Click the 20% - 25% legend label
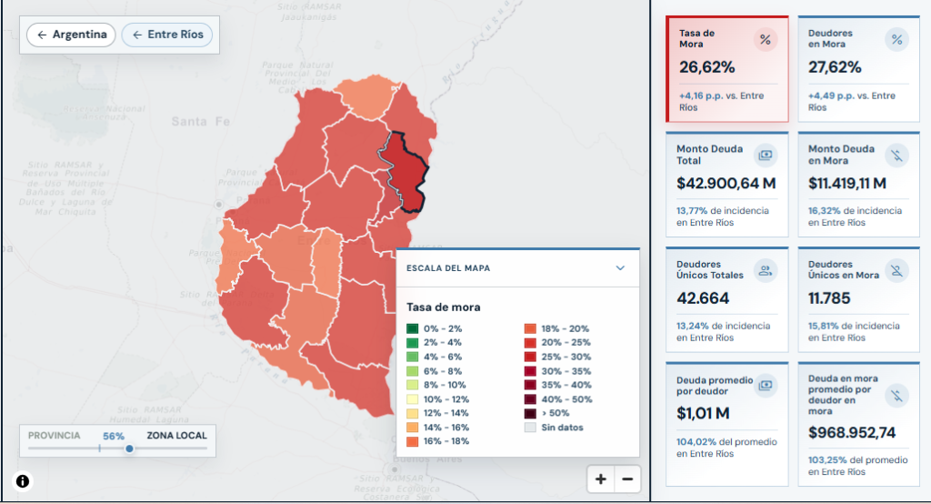This screenshot has width=931, height=504. (566, 342)
